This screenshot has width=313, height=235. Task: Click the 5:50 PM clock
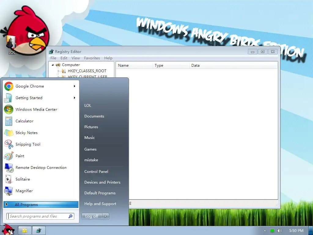point(296,231)
